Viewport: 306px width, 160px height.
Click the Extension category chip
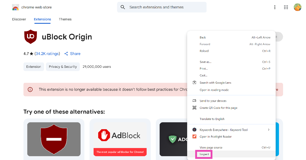(34, 67)
